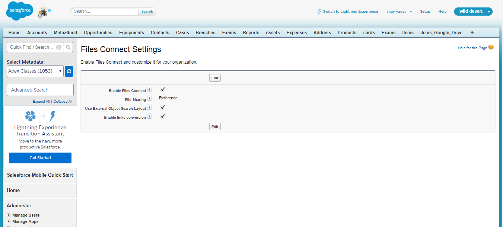Click the Salesforce cloud logo

pos(20,11)
